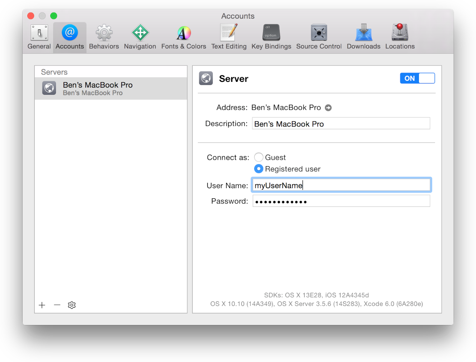Open Source Control preferences
476x362 pixels.
pyautogui.click(x=319, y=36)
